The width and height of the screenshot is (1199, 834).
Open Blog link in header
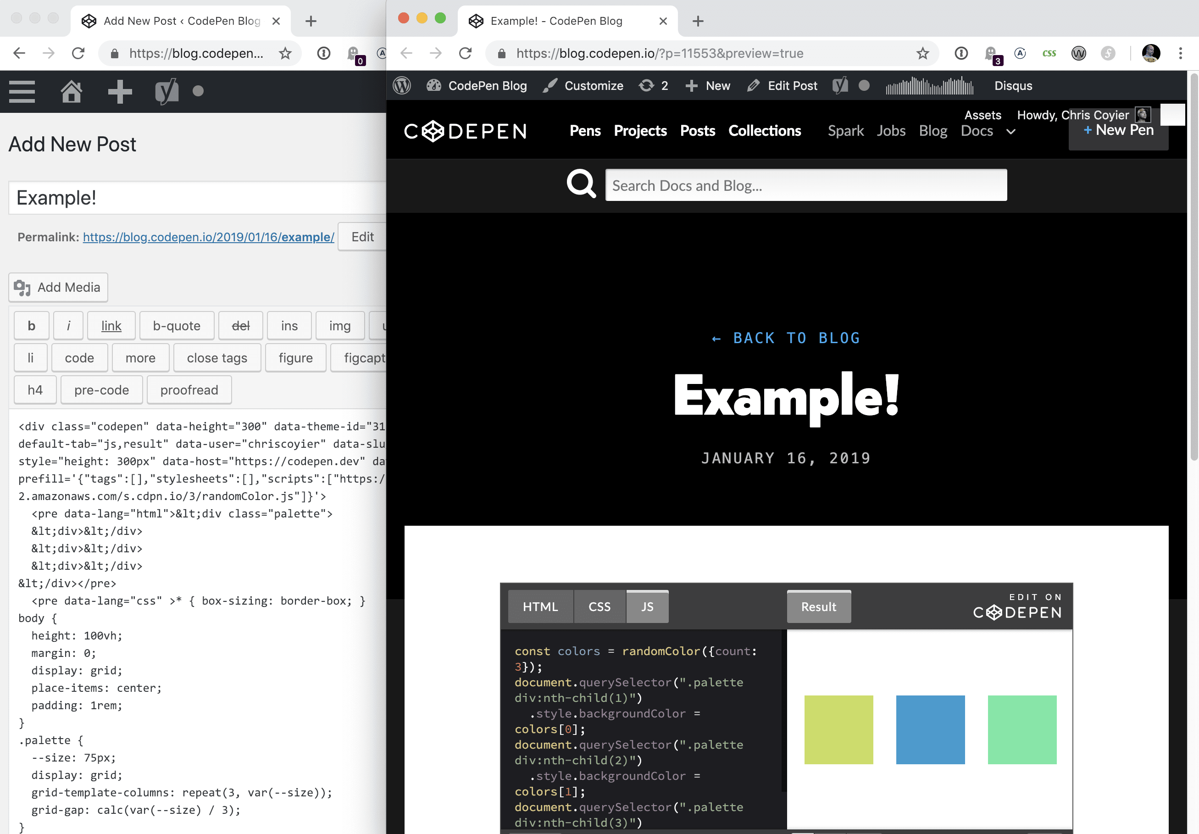point(933,131)
